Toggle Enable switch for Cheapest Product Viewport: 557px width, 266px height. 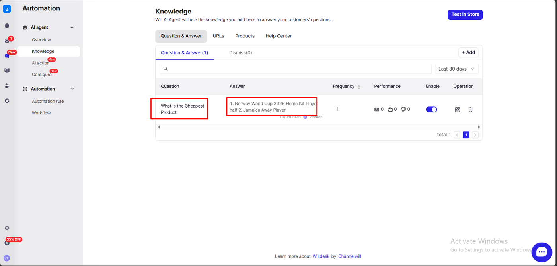[x=431, y=110]
